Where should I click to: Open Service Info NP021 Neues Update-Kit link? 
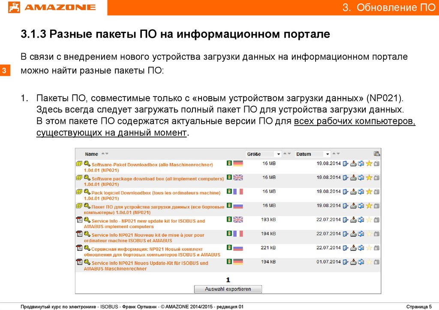pyautogui.click(x=146, y=266)
